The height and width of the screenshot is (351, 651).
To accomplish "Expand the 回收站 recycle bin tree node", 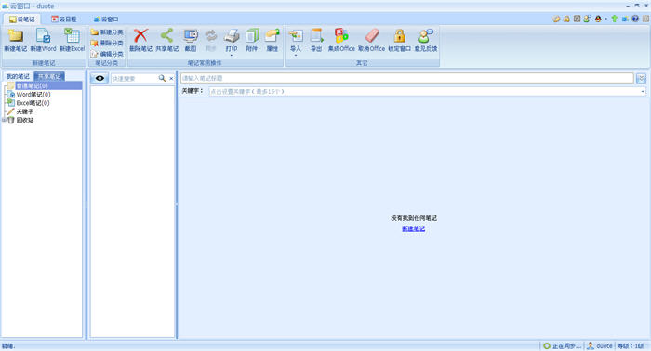I will coord(4,120).
